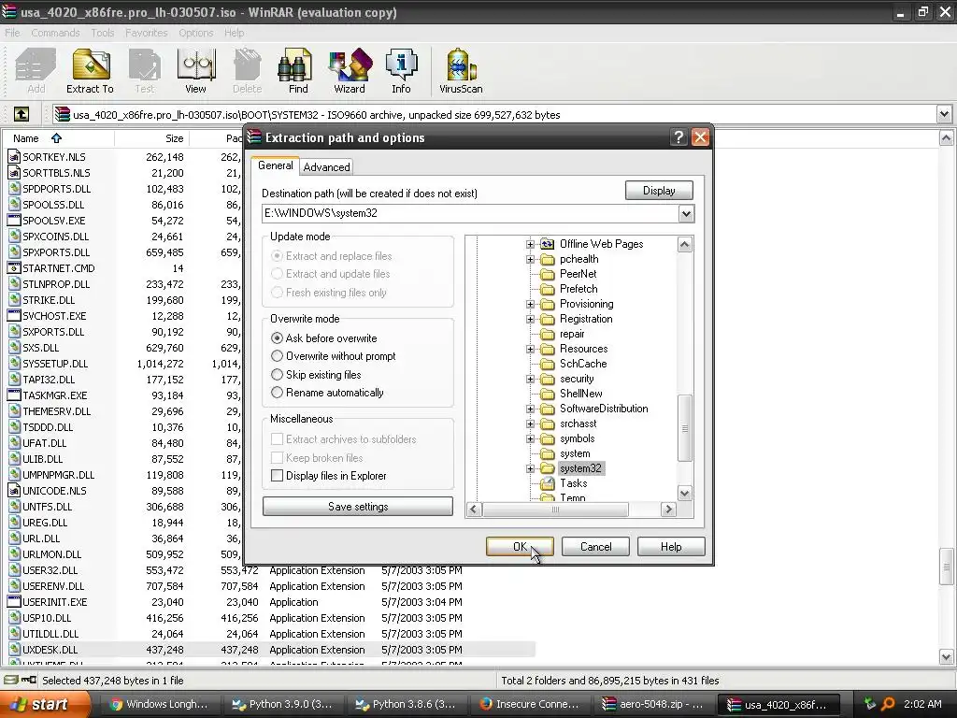Expand the Registration folder node

tap(531, 319)
